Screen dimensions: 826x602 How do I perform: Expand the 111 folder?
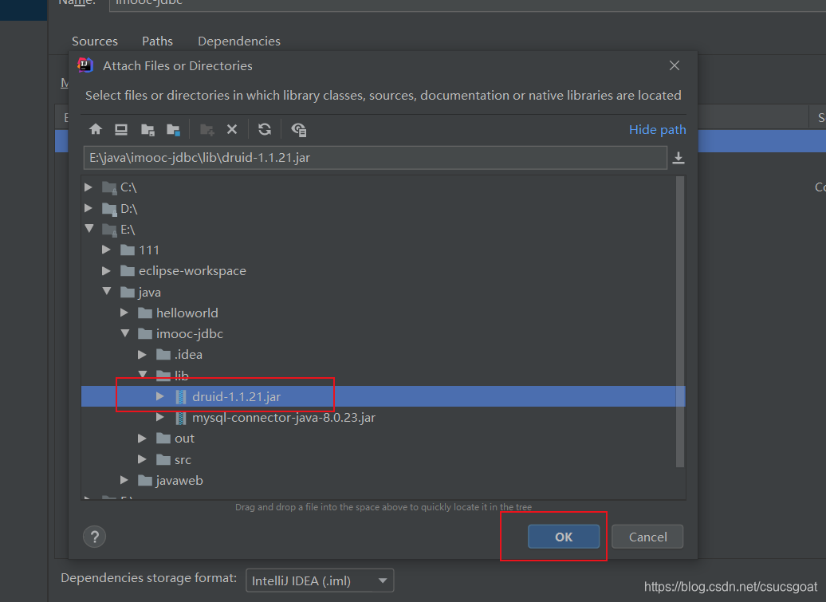coord(106,250)
